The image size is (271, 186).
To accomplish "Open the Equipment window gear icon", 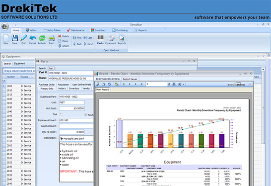I will point(111,38).
